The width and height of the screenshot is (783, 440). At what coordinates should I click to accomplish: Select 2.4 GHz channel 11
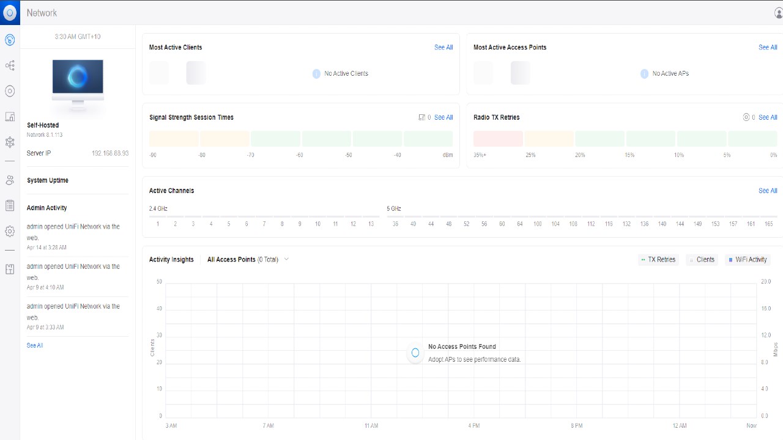(x=335, y=224)
